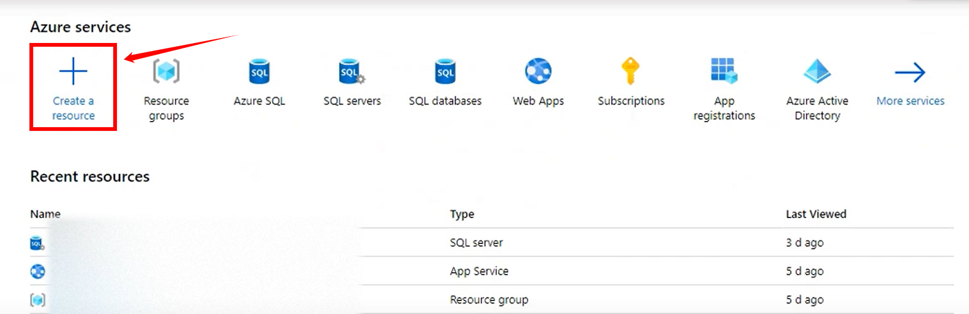Image resolution: width=969 pixels, height=314 pixels.
Task: Click the 'Azure SQL' label
Action: tap(259, 101)
